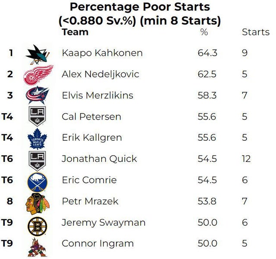The height and width of the screenshot is (259, 276).
Task: Click Connor Ingram's 50.0 percentage value
Action: pos(207,243)
